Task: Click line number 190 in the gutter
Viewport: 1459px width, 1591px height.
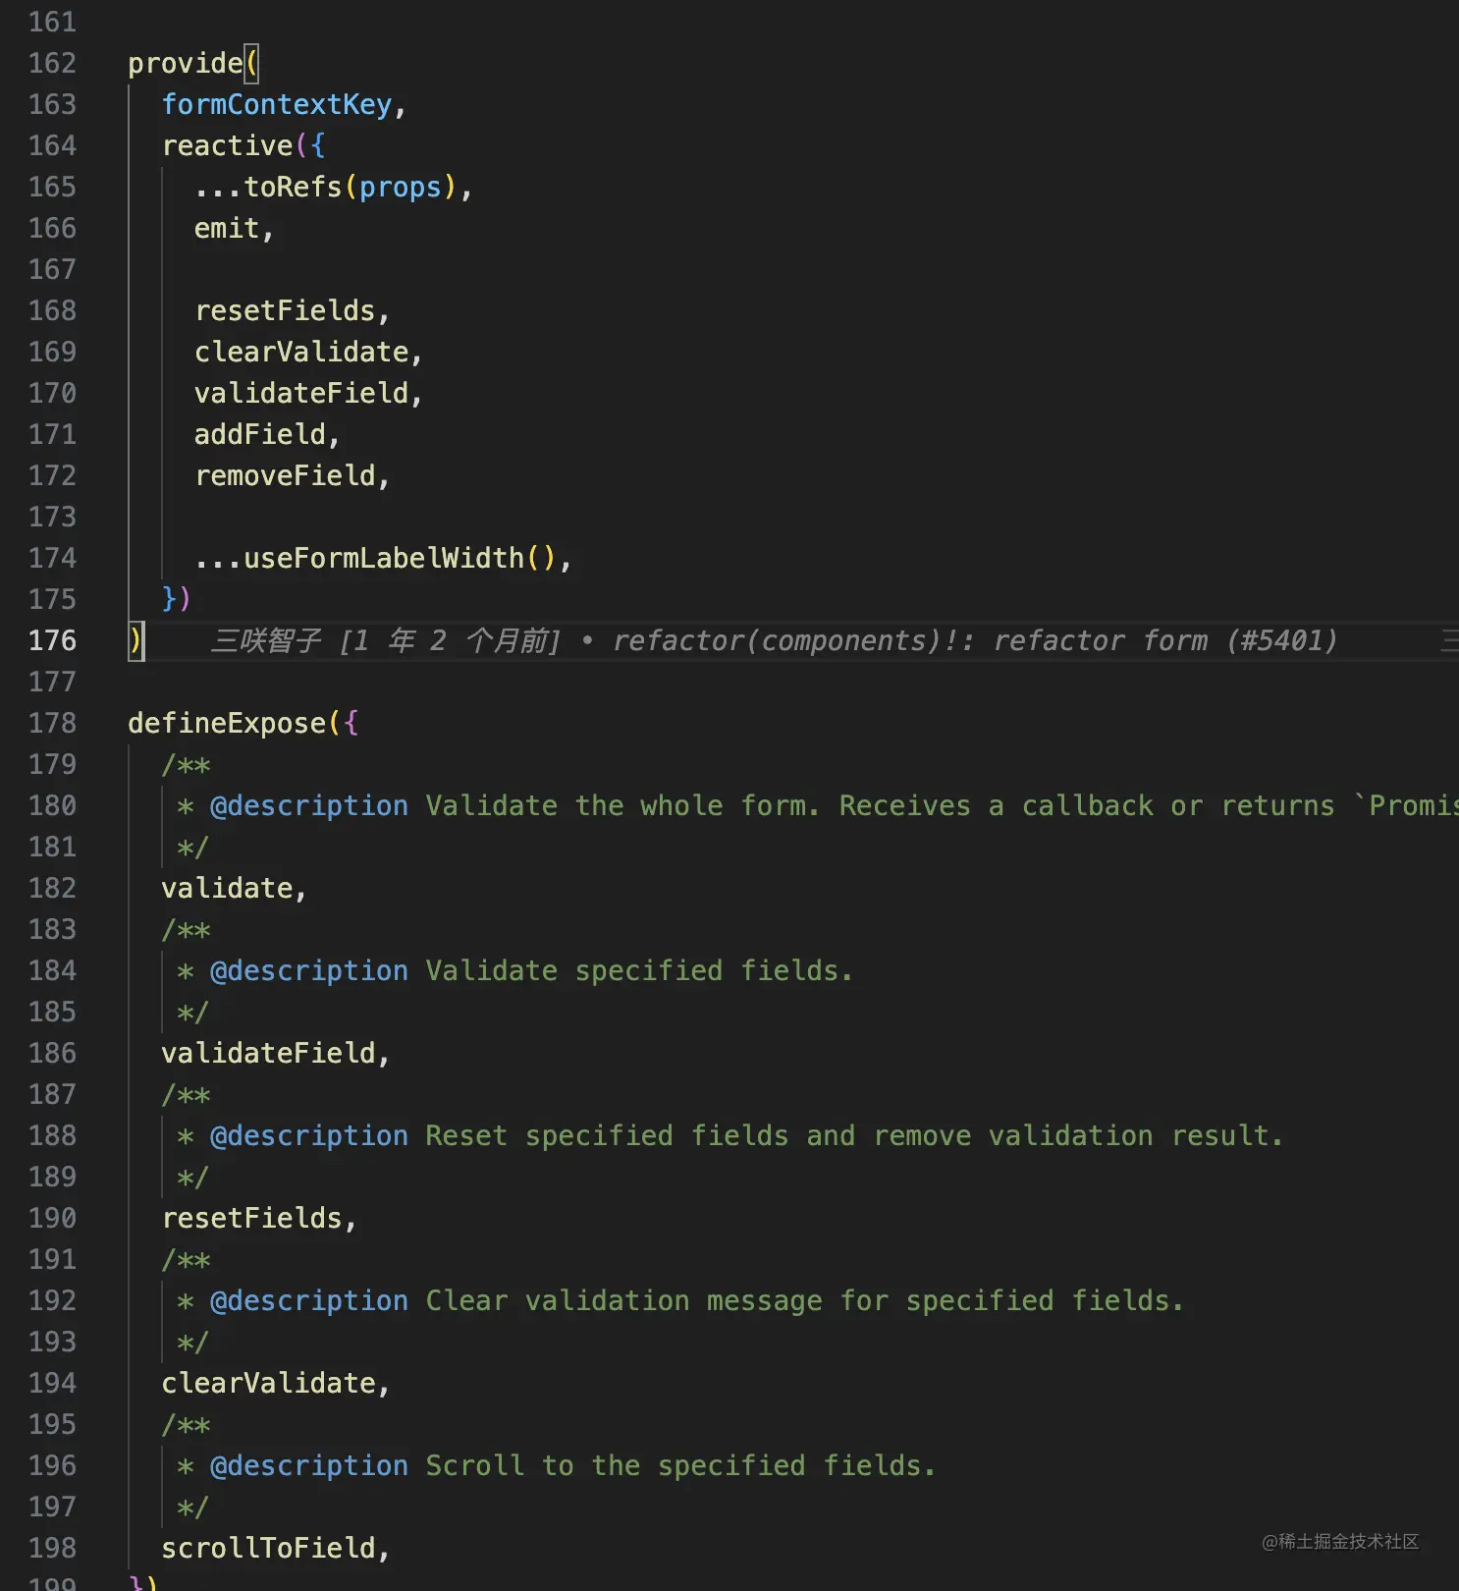Action: point(52,1218)
